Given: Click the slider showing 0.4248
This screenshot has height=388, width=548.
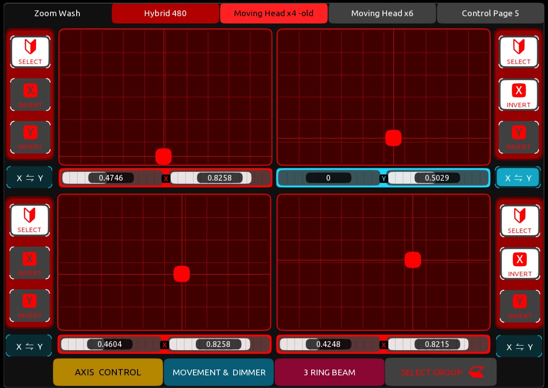Looking at the screenshot, I should click(x=329, y=344).
